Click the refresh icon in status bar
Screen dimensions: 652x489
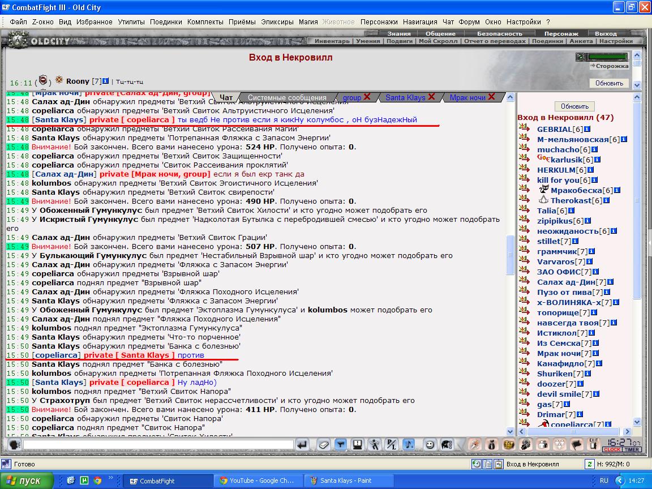click(x=589, y=464)
